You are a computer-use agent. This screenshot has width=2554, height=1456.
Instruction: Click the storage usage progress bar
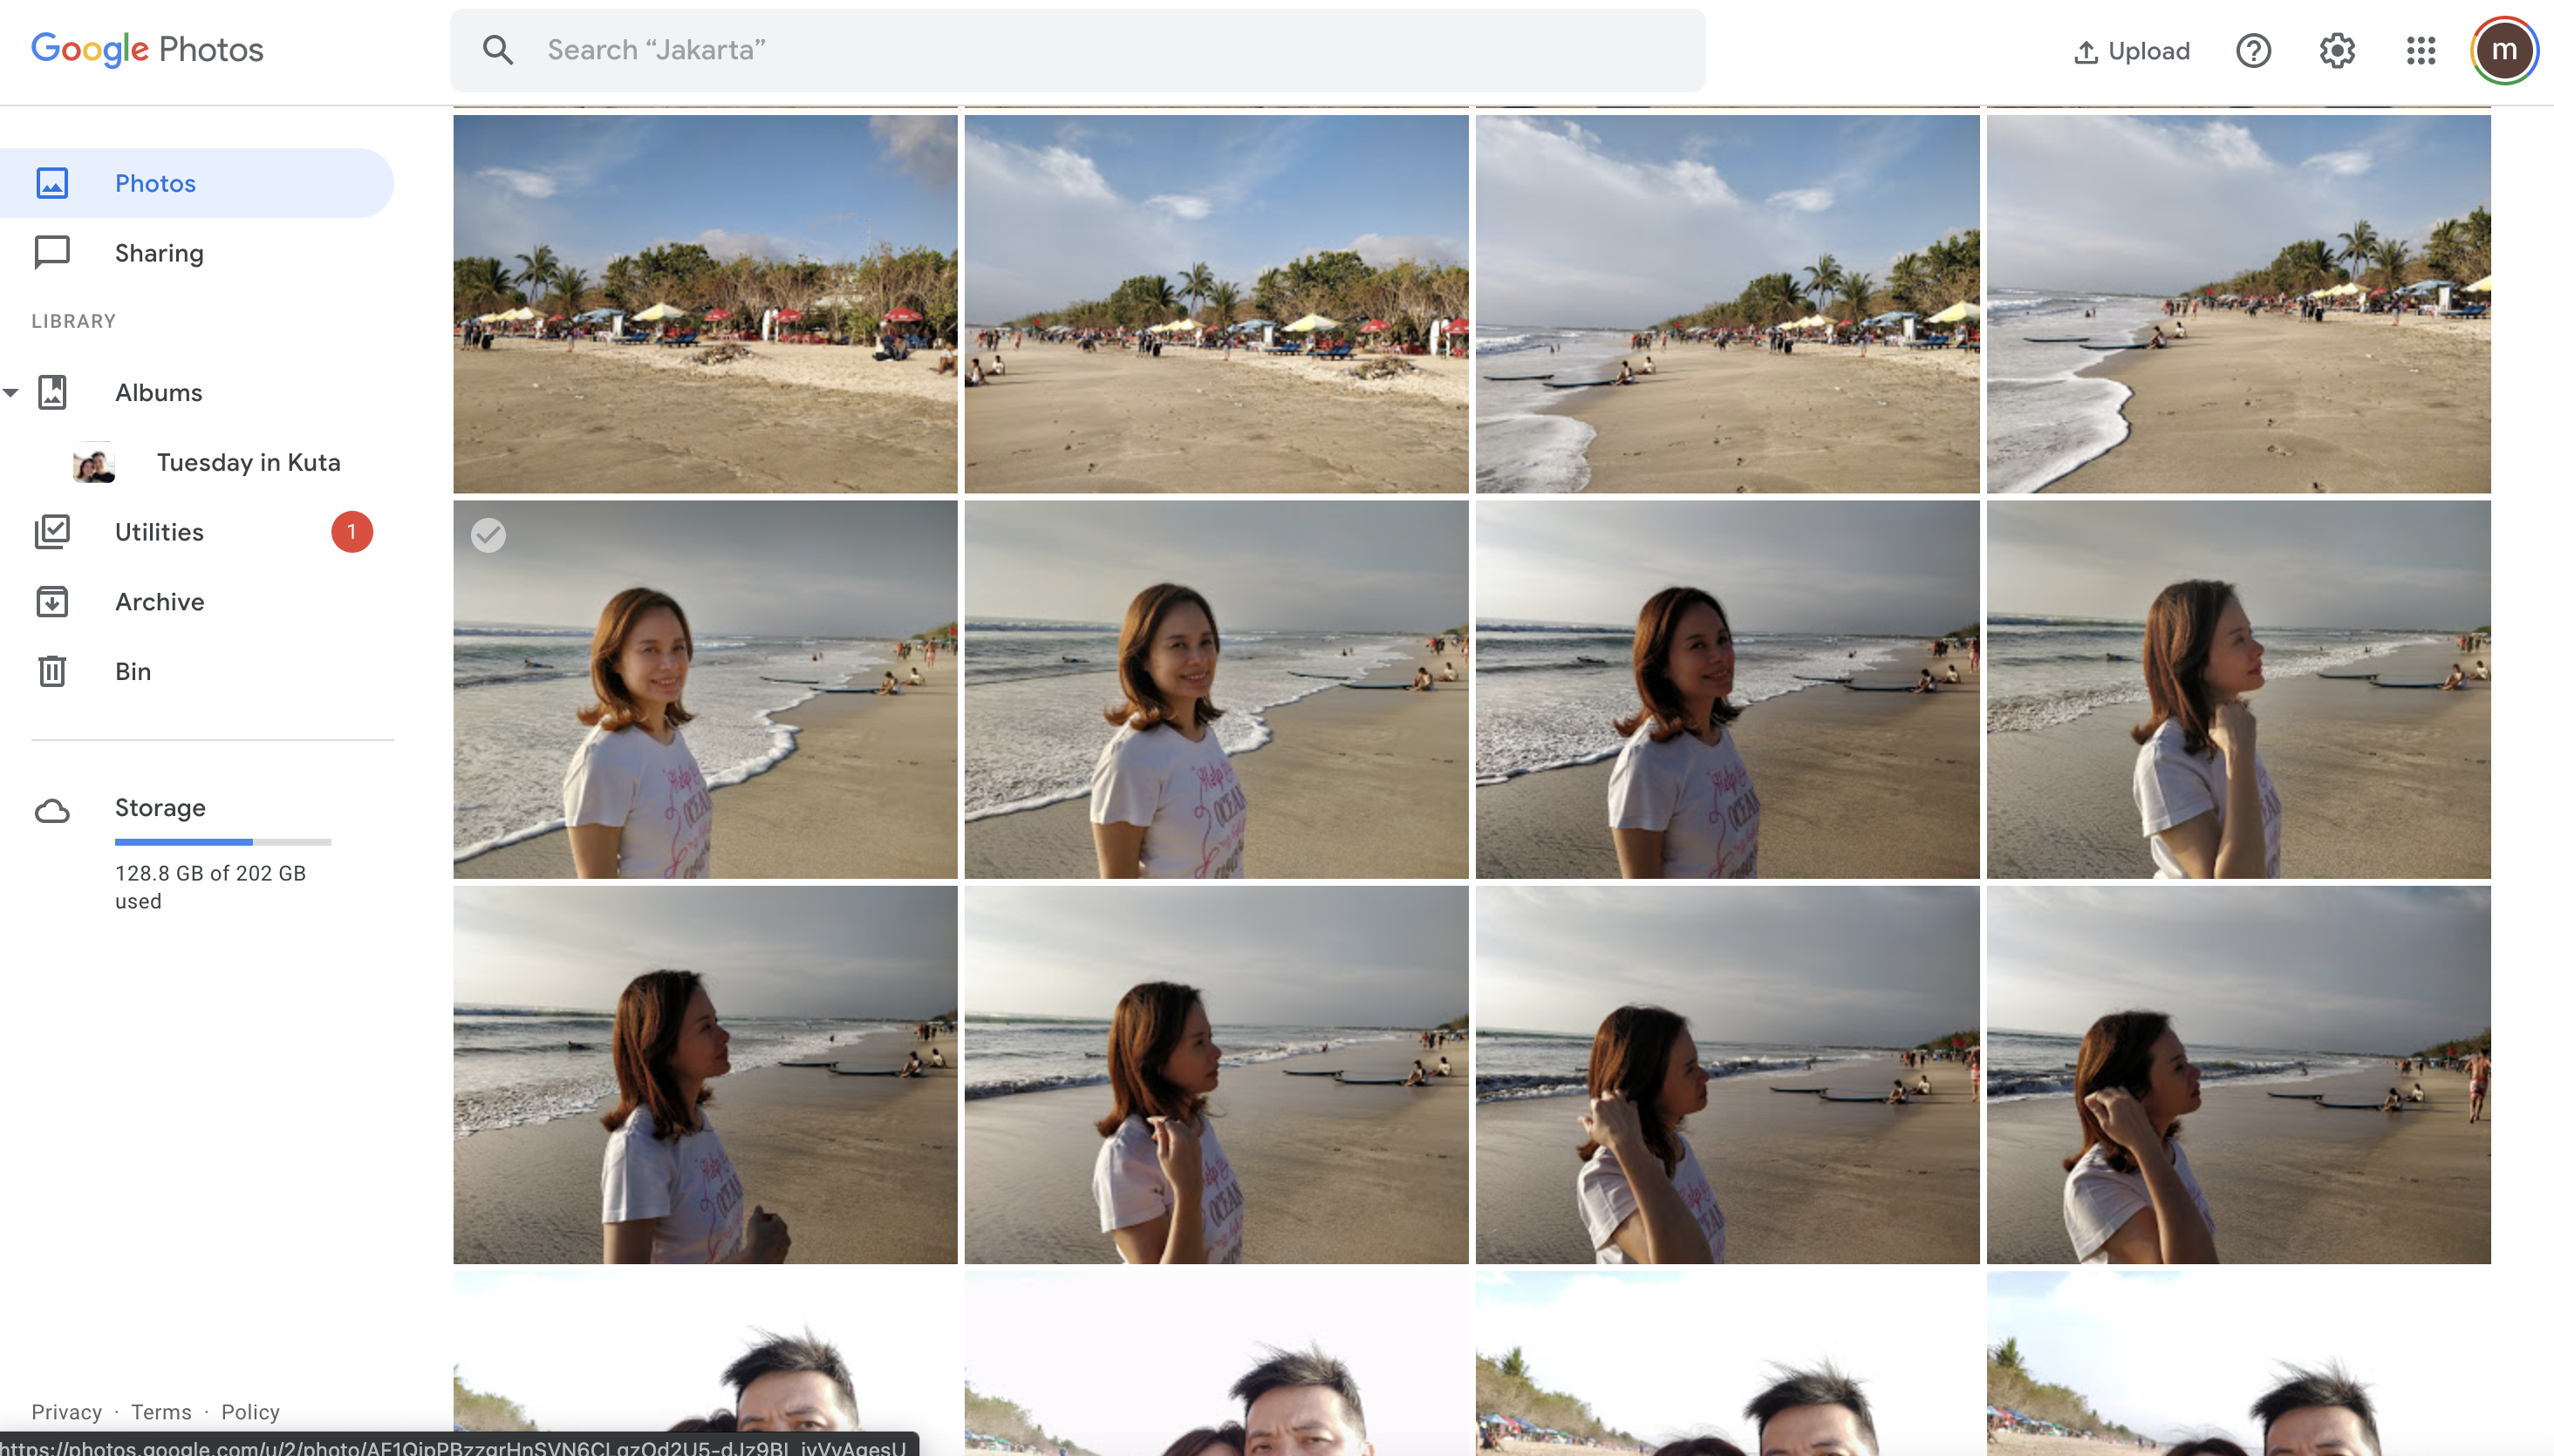click(x=223, y=842)
